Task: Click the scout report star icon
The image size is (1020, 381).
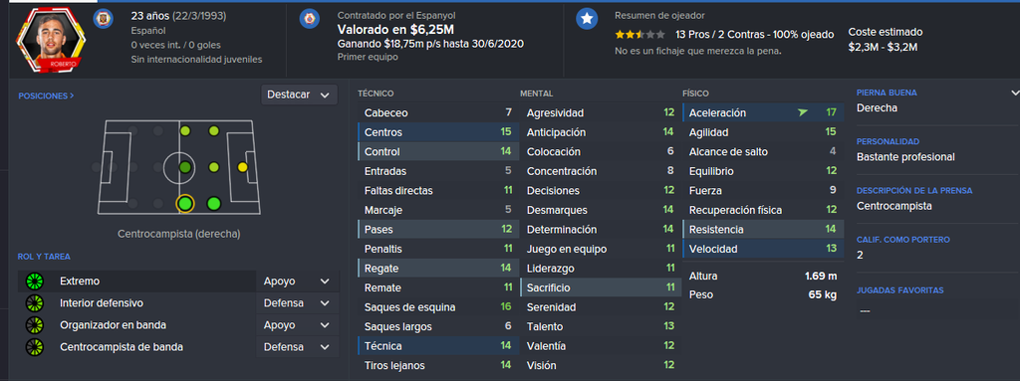Action: 587,19
